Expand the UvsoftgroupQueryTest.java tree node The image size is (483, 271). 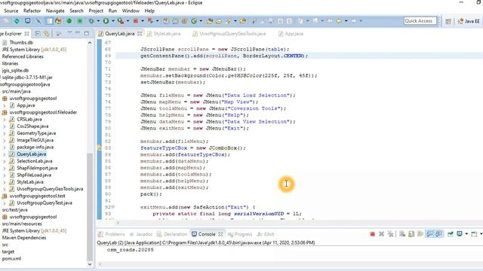[x=5, y=202]
